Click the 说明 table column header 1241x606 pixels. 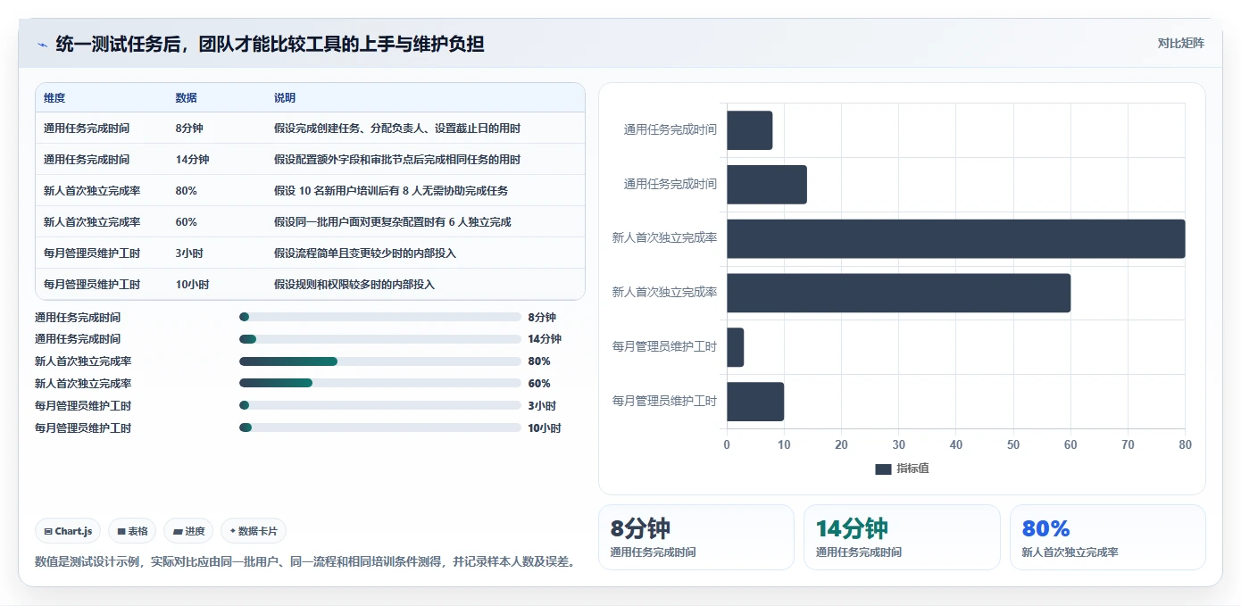coord(285,98)
